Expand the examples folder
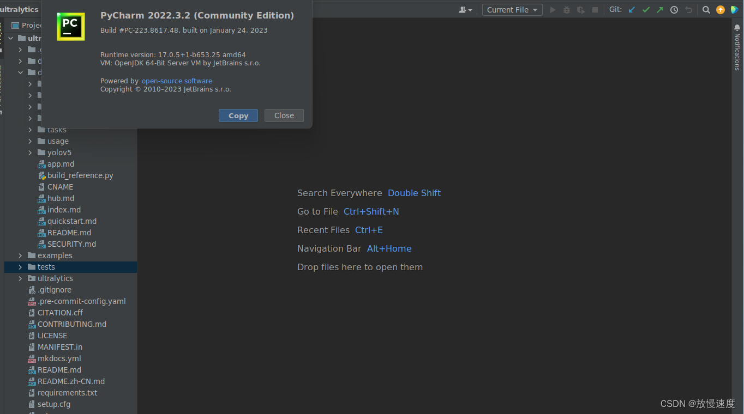The height and width of the screenshot is (414, 744). pyautogui.click(x=21, y=255)
